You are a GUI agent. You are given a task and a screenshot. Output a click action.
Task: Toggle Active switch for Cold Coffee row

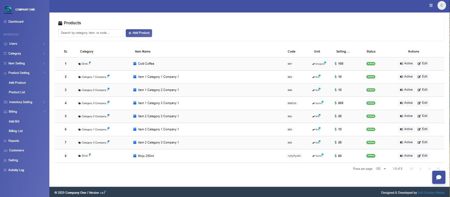point(406,64)
